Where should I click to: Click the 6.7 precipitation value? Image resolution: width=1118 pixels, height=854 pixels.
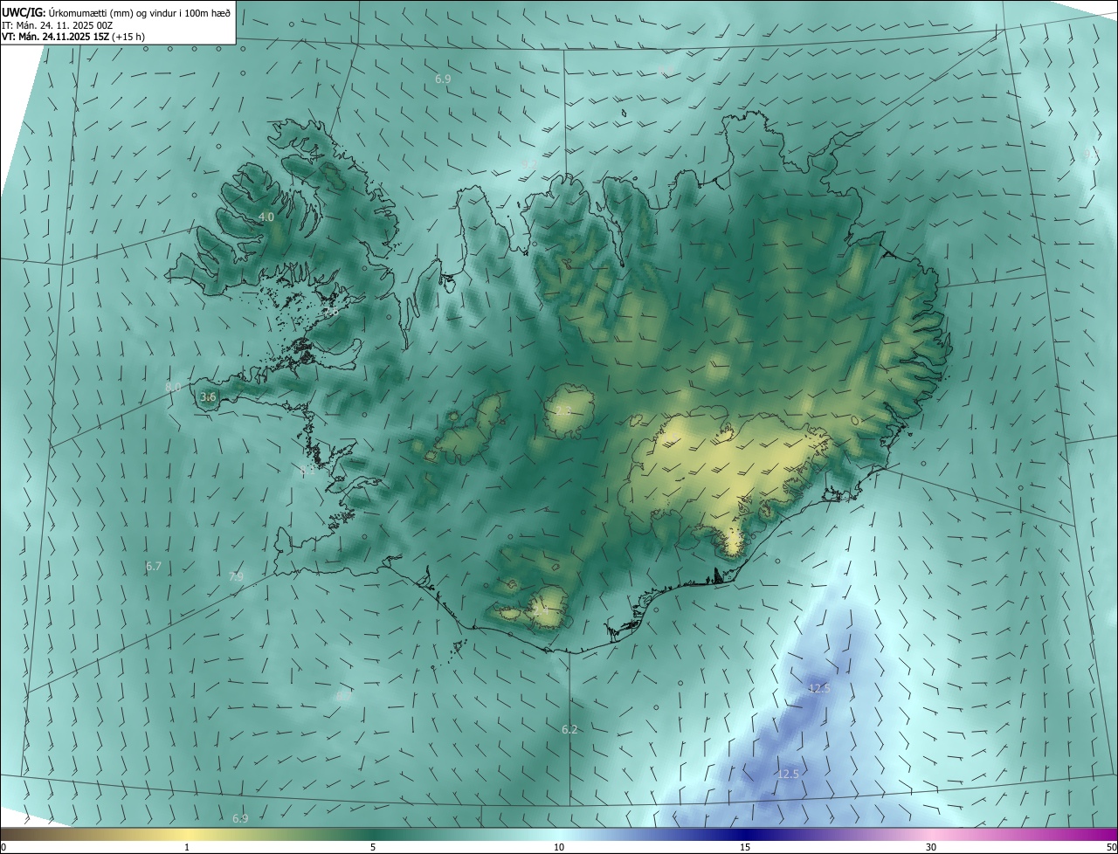(x=154, y=566)
